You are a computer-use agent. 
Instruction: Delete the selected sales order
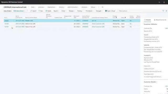(x=48, y=11)
